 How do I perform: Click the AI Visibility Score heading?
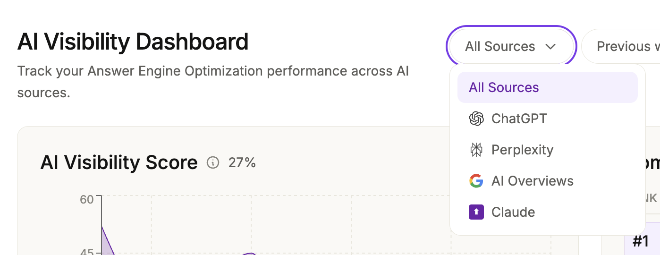119,162
